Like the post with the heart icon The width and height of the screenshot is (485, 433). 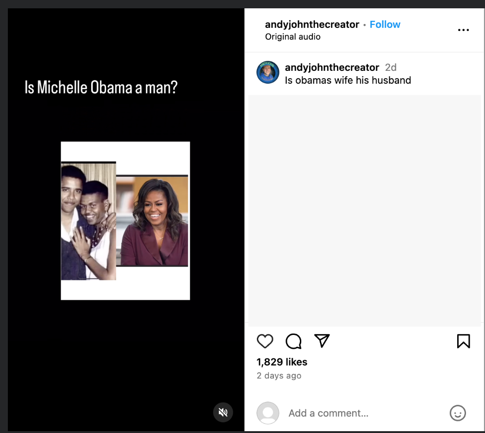(x=265, y=341)
